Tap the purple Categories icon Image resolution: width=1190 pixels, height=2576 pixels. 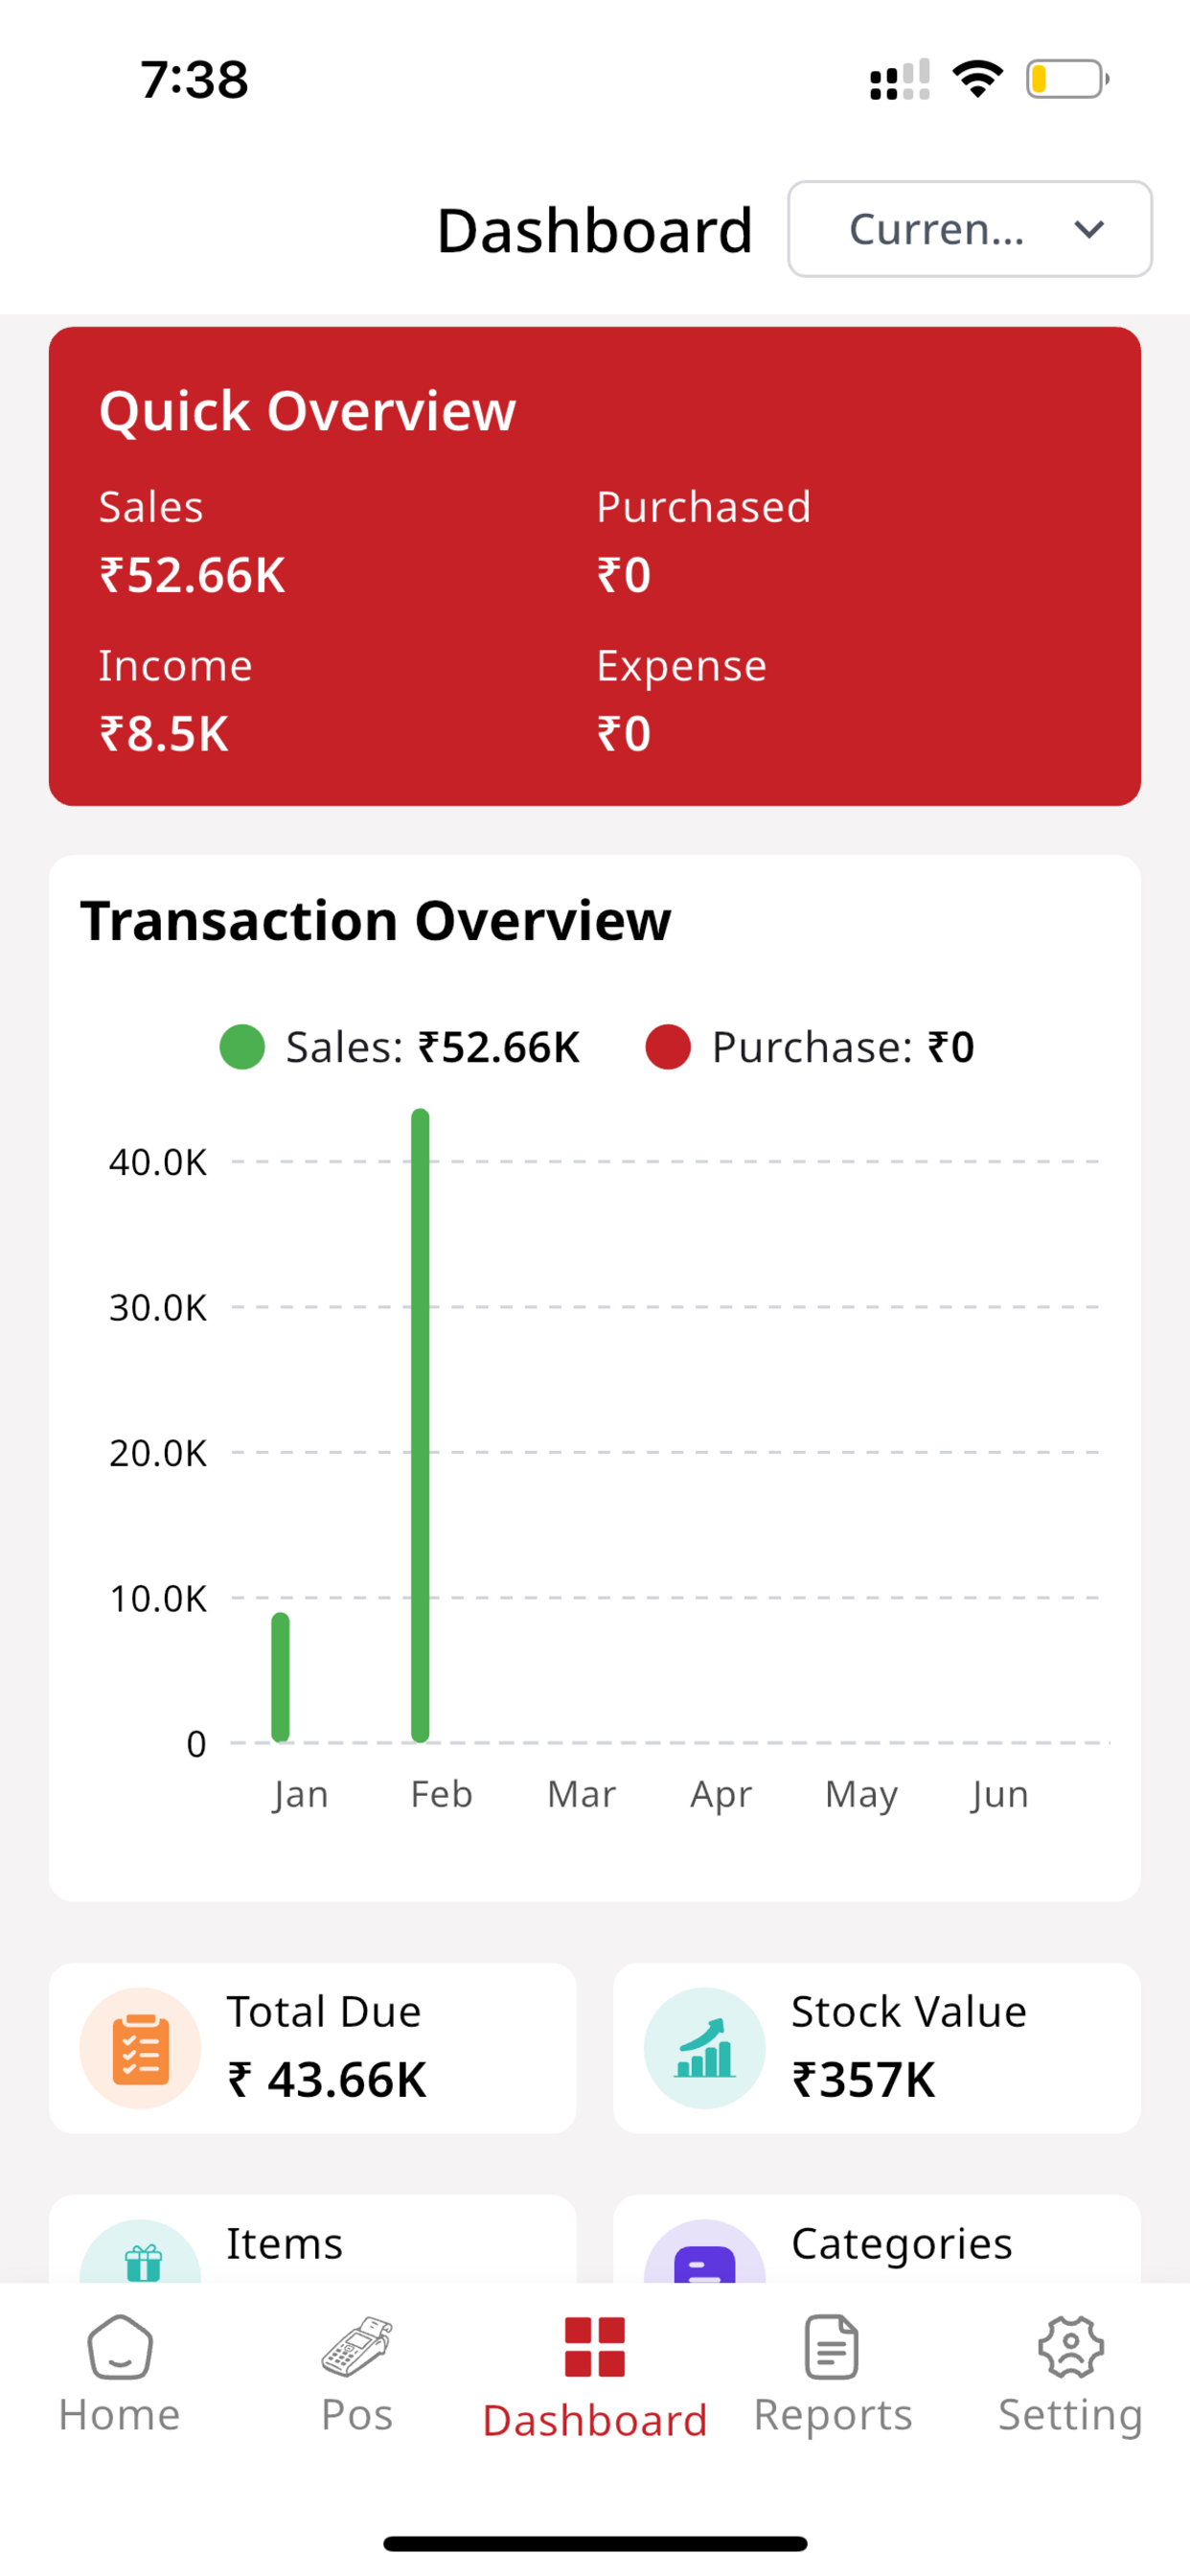pos(704,2252)
